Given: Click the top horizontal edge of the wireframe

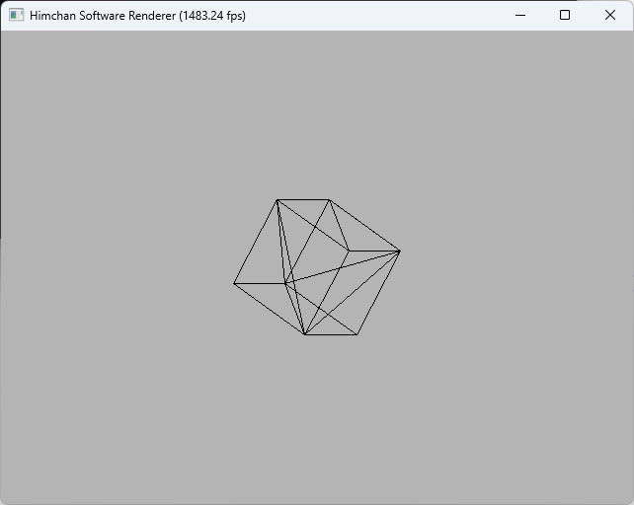Looking at the screenshot, I should (x=303, y=200).
